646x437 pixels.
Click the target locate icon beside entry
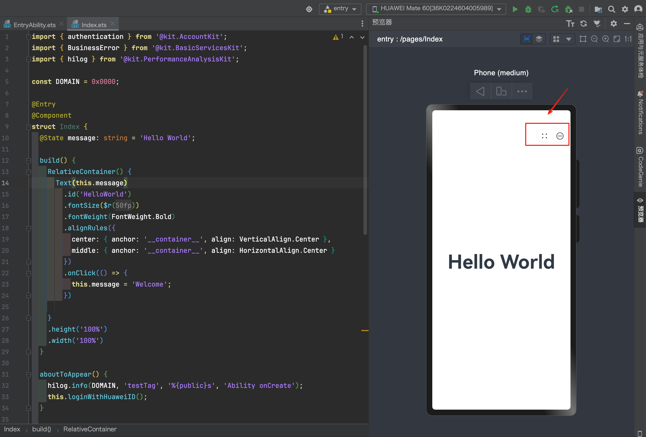click(309, 9)
